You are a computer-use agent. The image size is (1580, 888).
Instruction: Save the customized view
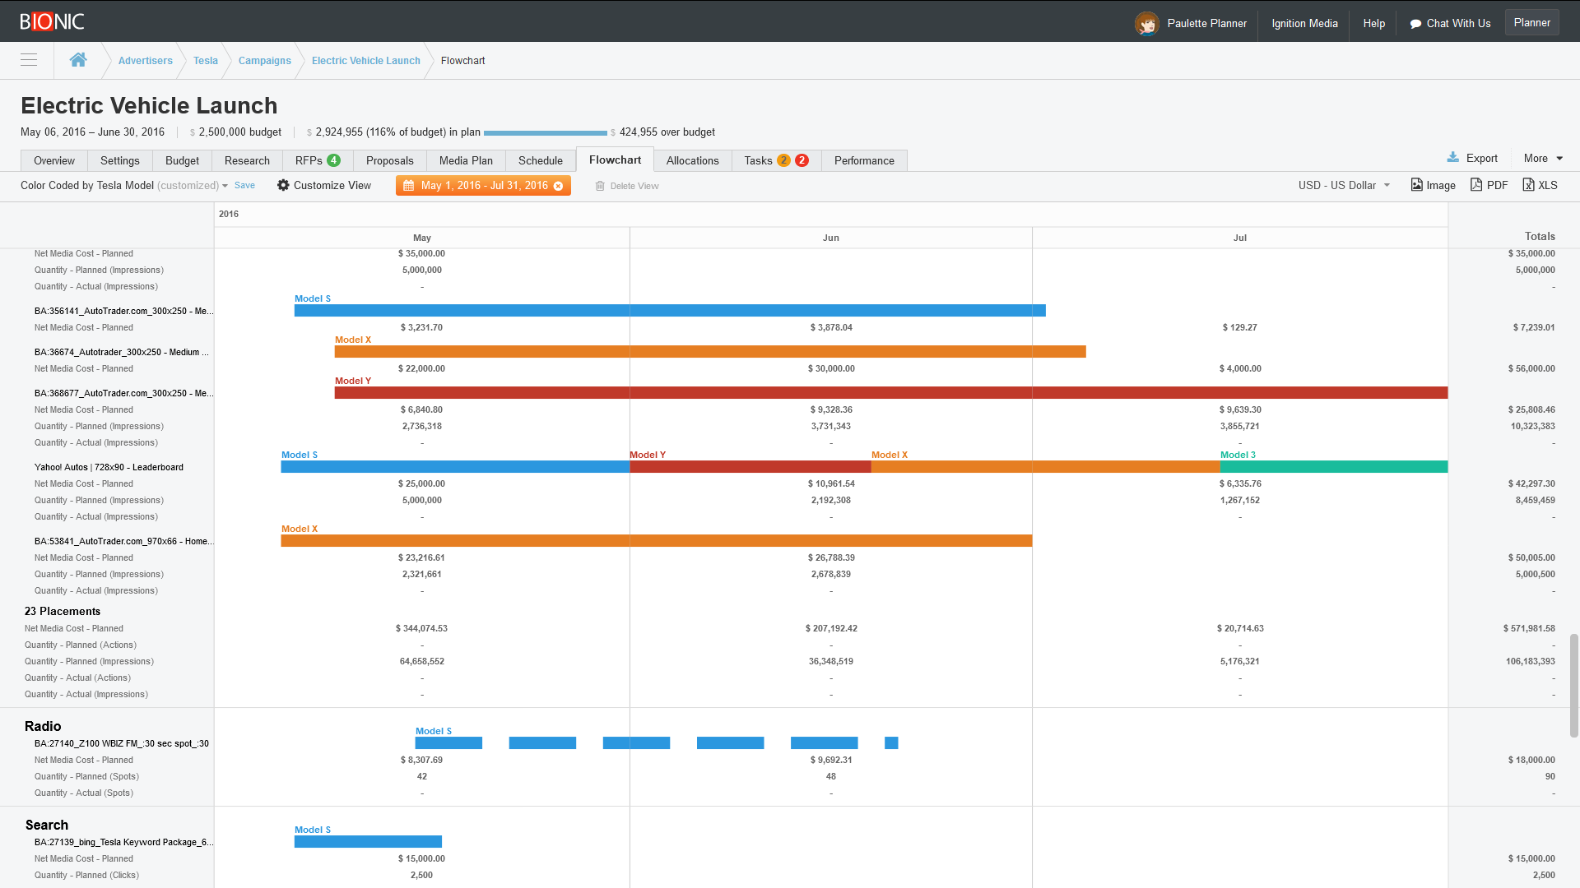pos(244,186)
